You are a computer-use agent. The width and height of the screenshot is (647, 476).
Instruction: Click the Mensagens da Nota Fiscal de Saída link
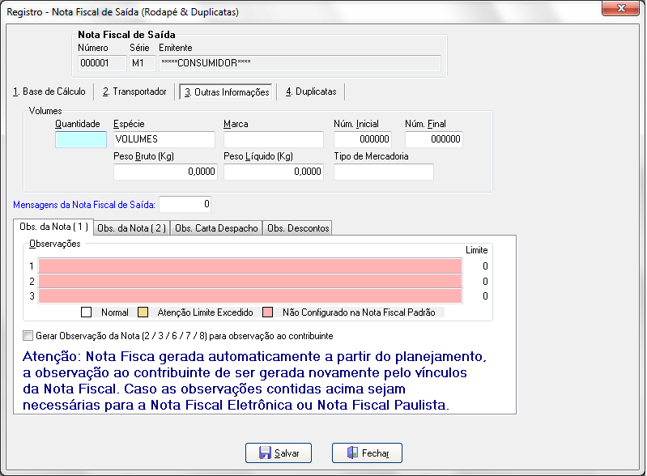tap(84, 205)
